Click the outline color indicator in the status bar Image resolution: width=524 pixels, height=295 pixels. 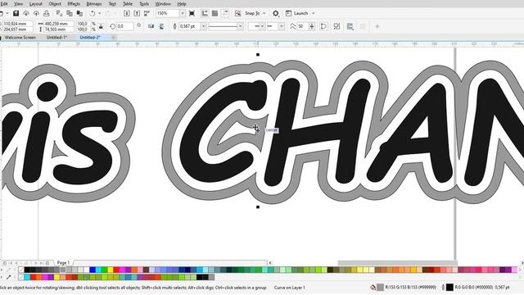(x=449, y=288)
